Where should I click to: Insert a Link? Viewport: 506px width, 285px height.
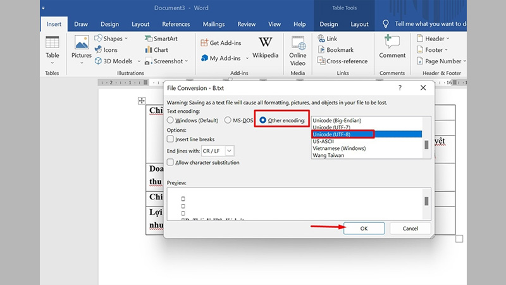click(327, 39)
